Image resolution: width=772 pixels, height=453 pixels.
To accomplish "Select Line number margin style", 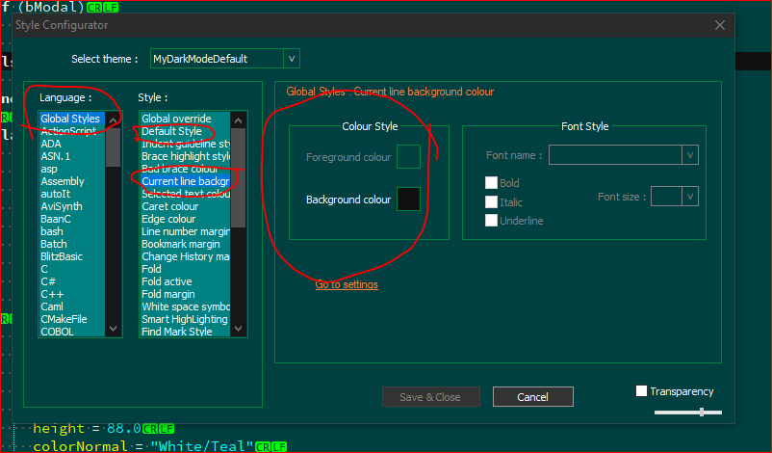I will [x=185, y=231].
